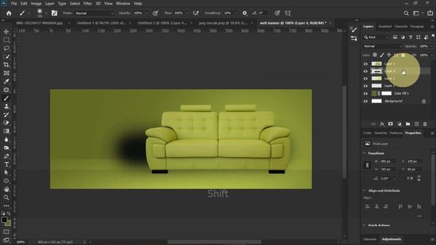Add a layer mask
Viewport: 436px width, 245px height.
(x=390, y=124)
